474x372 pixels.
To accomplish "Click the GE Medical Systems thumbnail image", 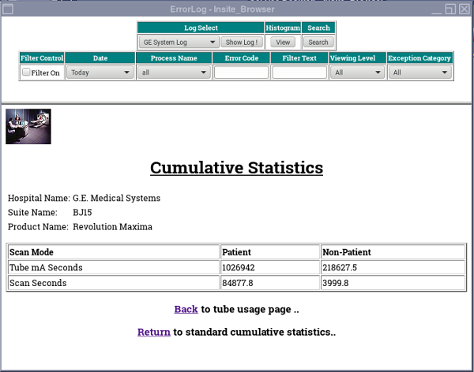I will pos(28,126).
